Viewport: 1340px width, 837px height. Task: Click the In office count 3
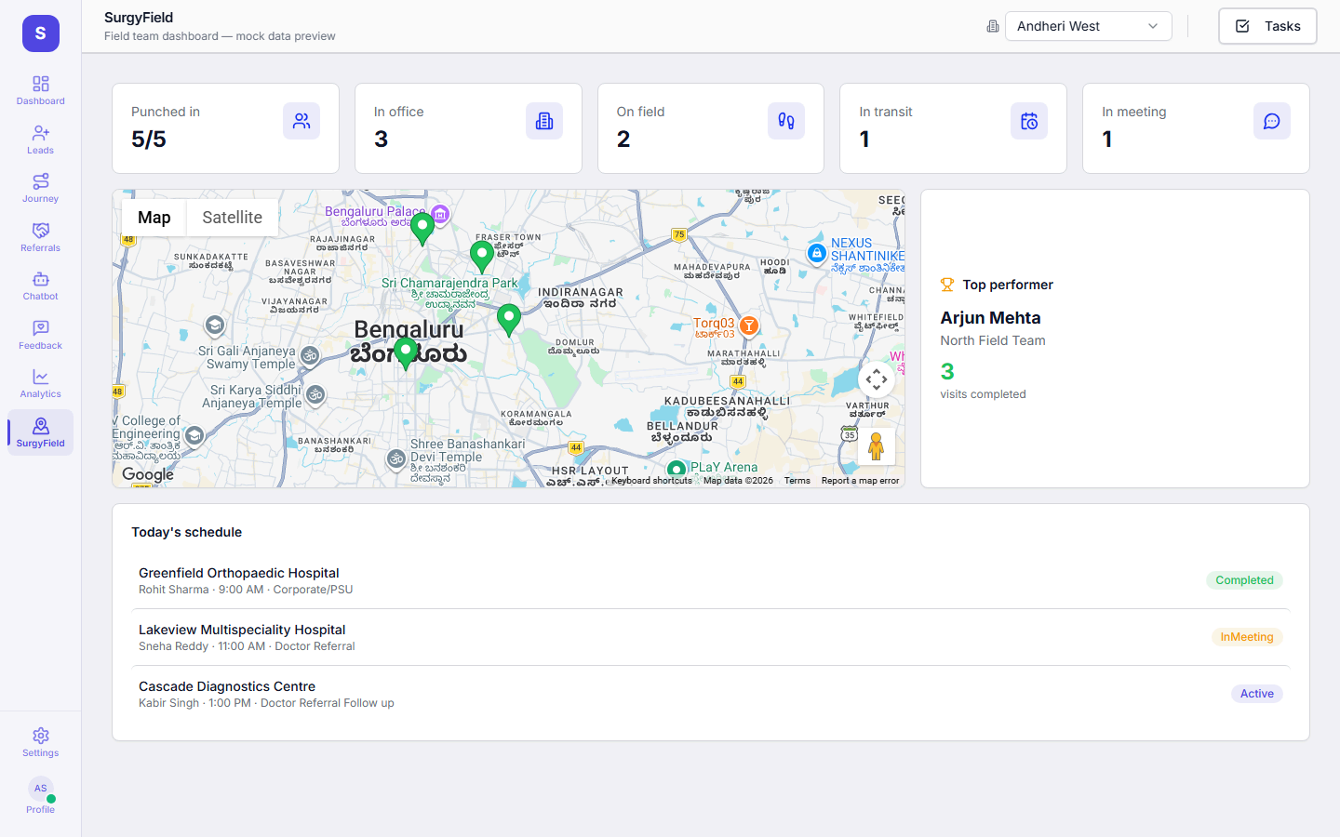[381, 139]
